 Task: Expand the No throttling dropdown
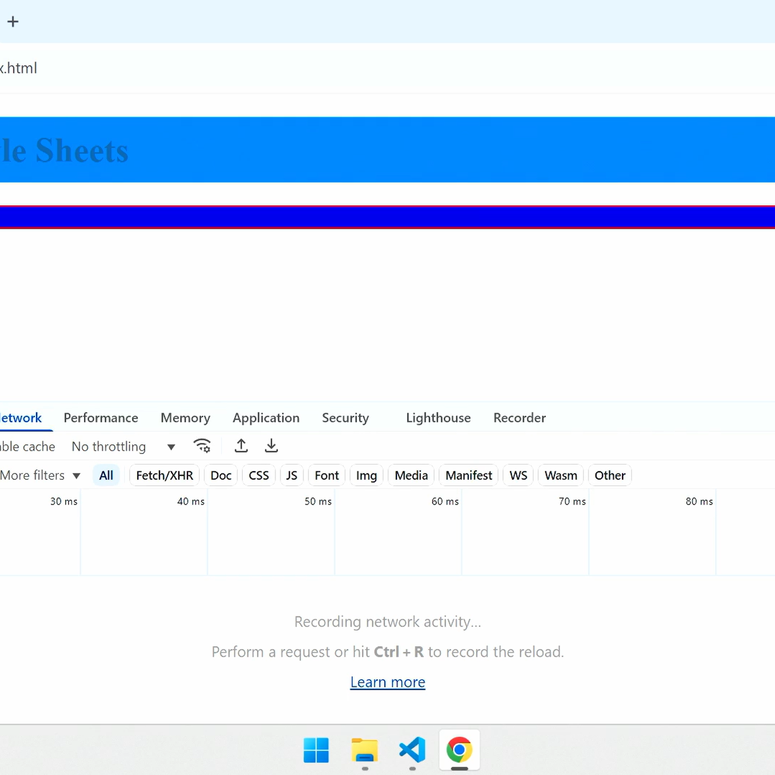point(123,446)
